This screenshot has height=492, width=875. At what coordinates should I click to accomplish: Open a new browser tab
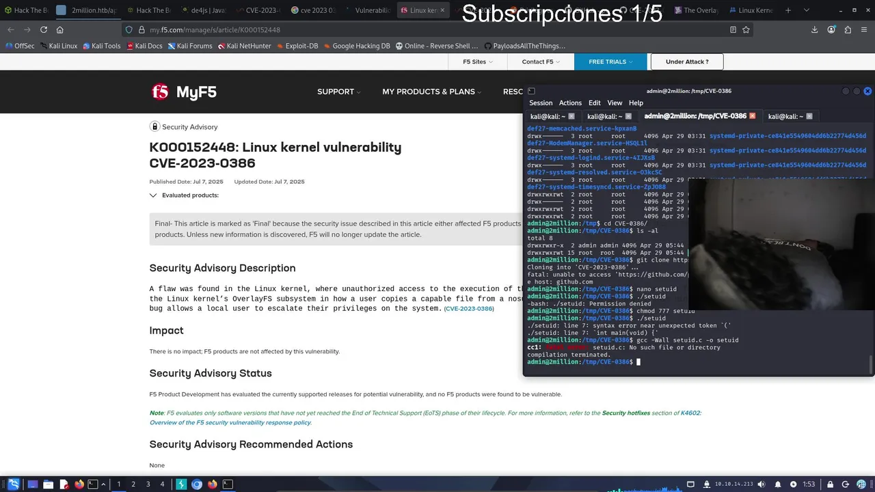click(x=788, y=10)
